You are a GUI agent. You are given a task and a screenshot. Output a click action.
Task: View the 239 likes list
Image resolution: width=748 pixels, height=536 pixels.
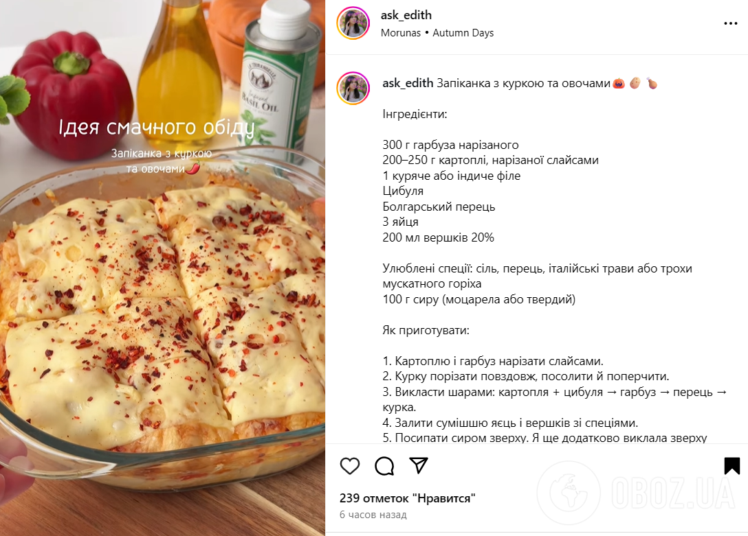point(408,498)
